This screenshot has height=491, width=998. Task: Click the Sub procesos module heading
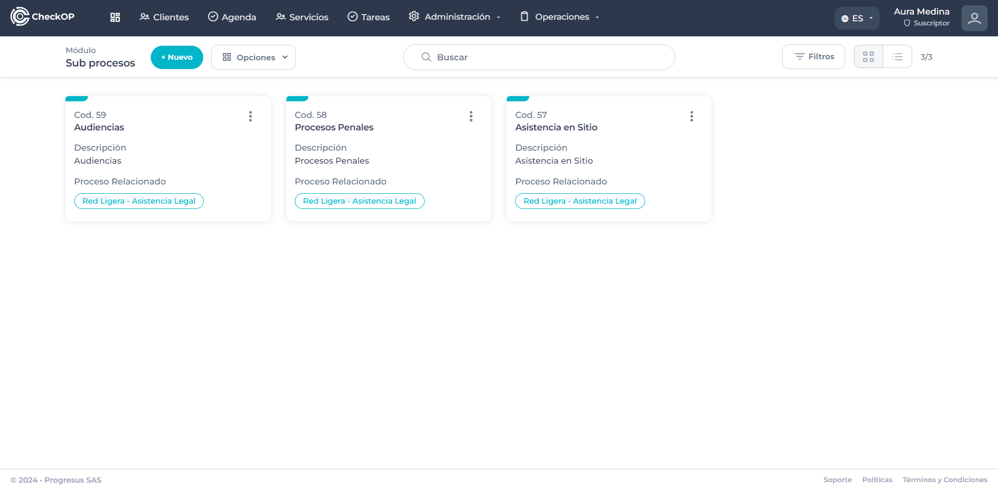point(100,63)
